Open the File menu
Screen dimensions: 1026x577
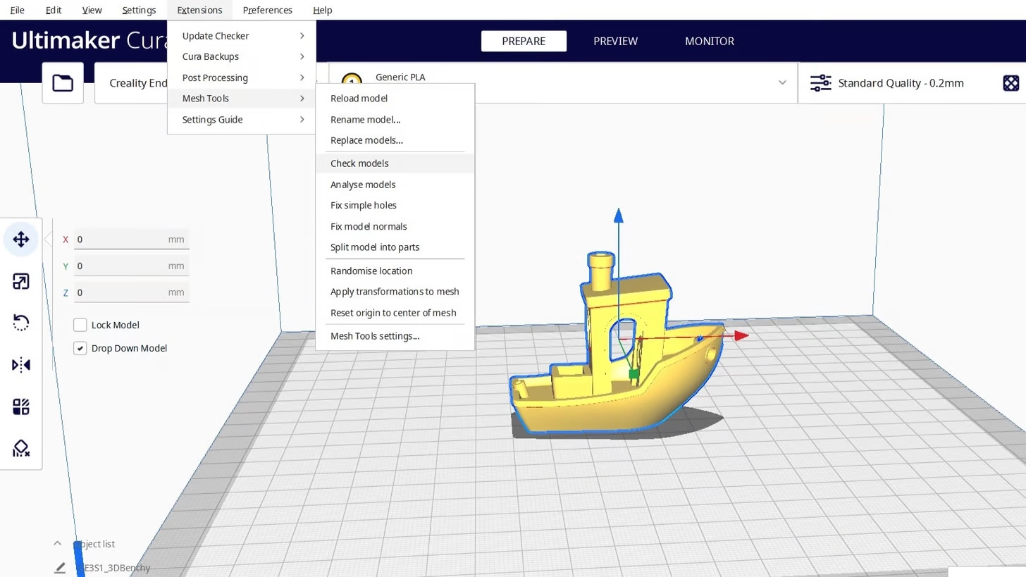17,10
